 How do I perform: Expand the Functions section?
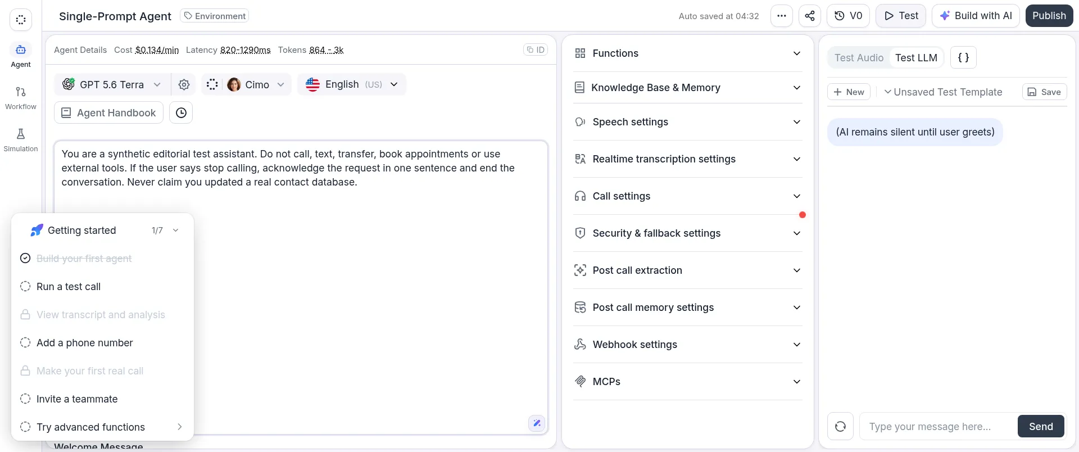pyautogui.click(x=688, y=53)
